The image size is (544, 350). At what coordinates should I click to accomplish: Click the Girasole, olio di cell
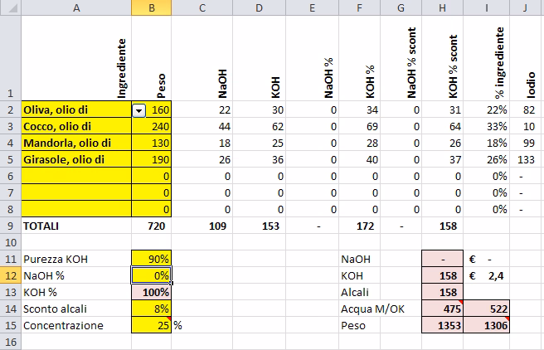pos(75,159)
